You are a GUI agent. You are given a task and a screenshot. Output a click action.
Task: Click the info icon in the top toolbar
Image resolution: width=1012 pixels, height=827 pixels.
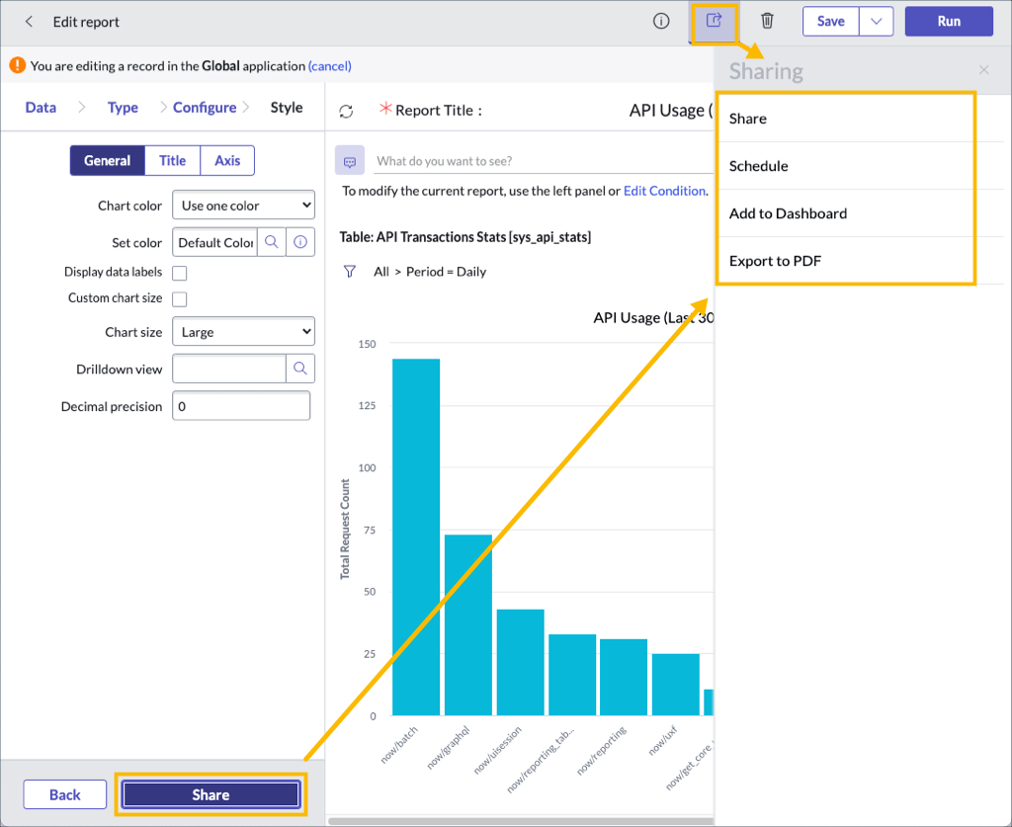coord(661,22)
